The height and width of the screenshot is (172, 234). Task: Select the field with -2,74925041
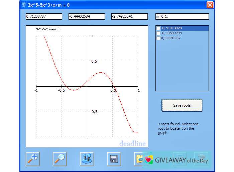129,17
